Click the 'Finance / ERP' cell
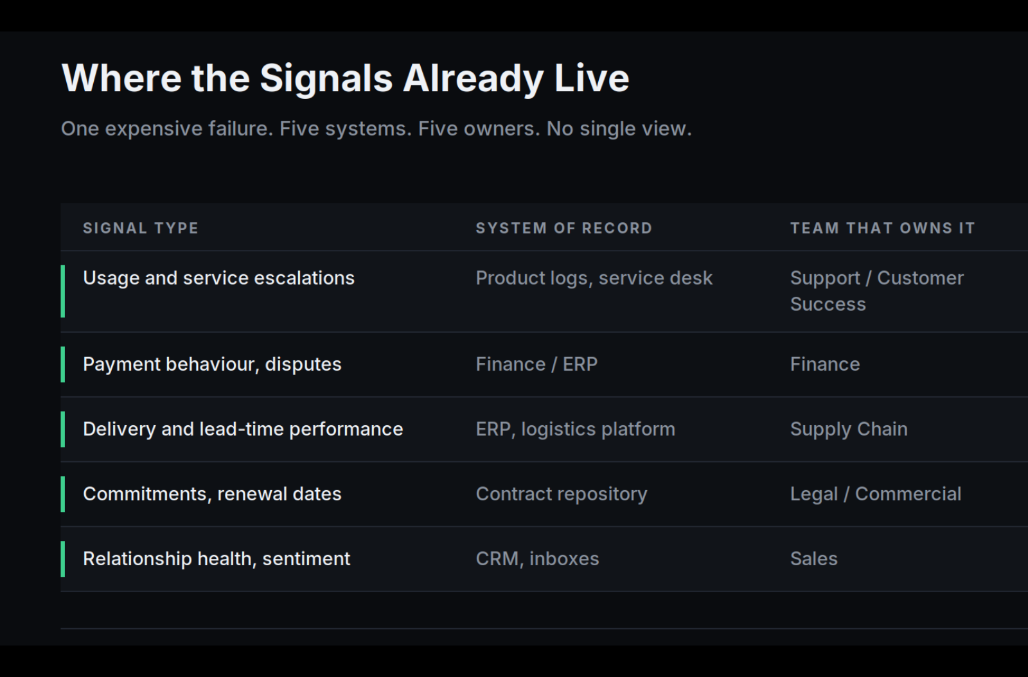This screenshot has height=677, width=1028. point(536,364)
